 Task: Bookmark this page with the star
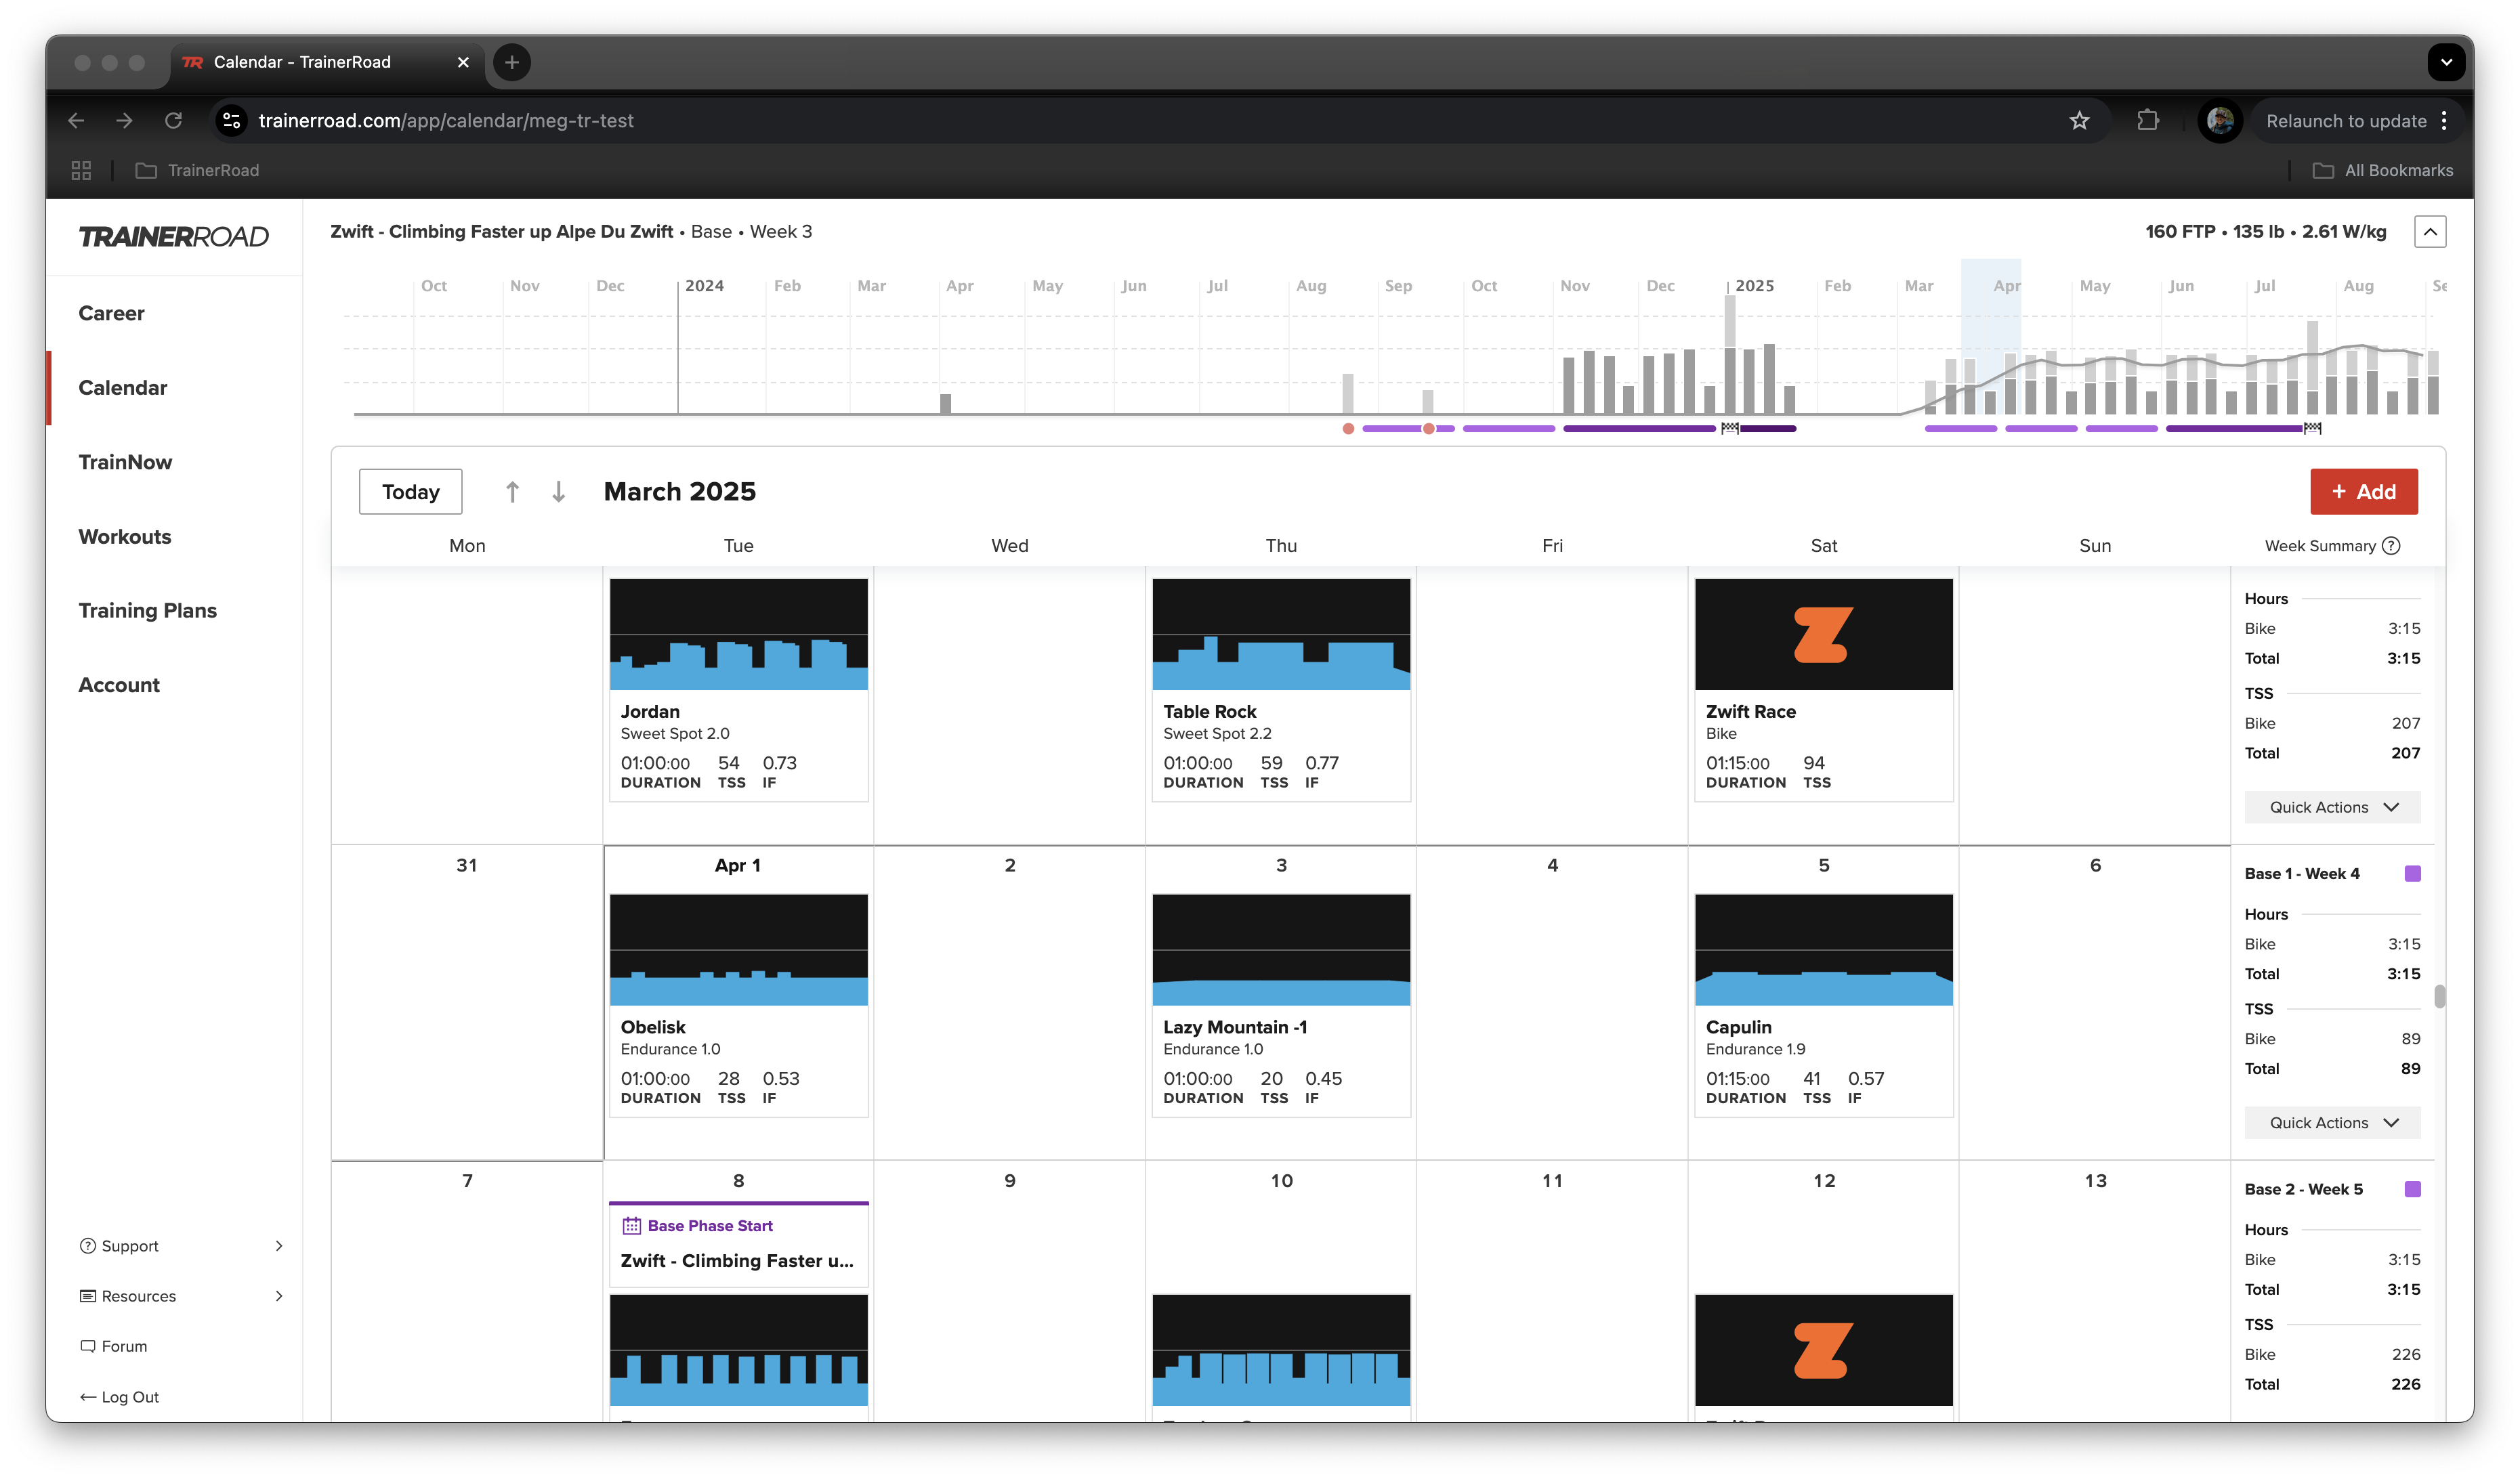(2080, 121)
